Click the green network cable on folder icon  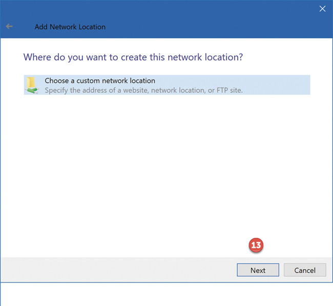tap(32, 91)
